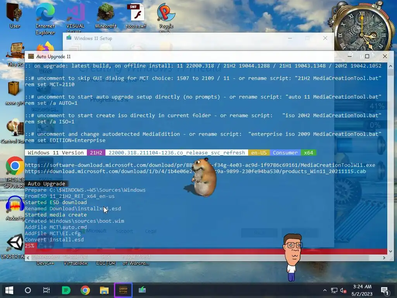Click the products_Win11_20211115.cab URL line
The height and width of the screenshot is (298, 397).
195,171
